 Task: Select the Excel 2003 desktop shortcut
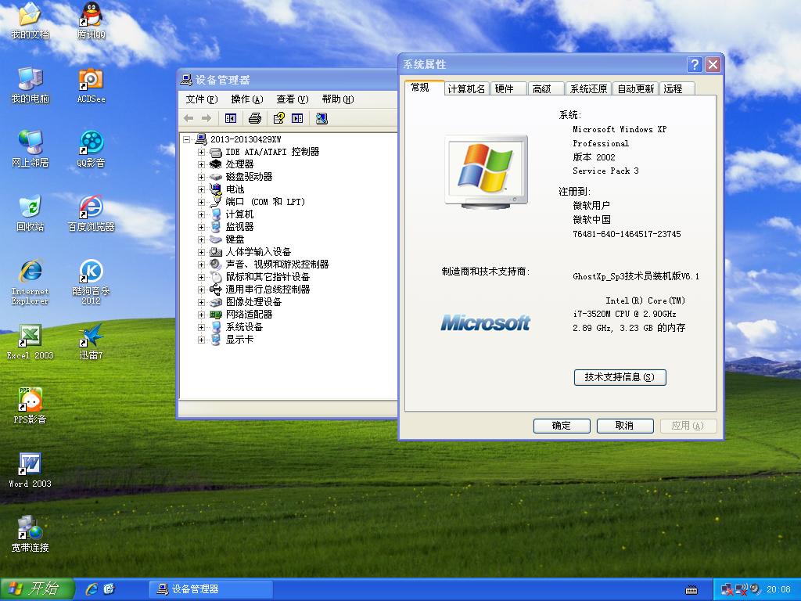31,342
